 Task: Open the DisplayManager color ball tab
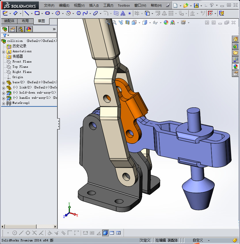click(28, 29)
